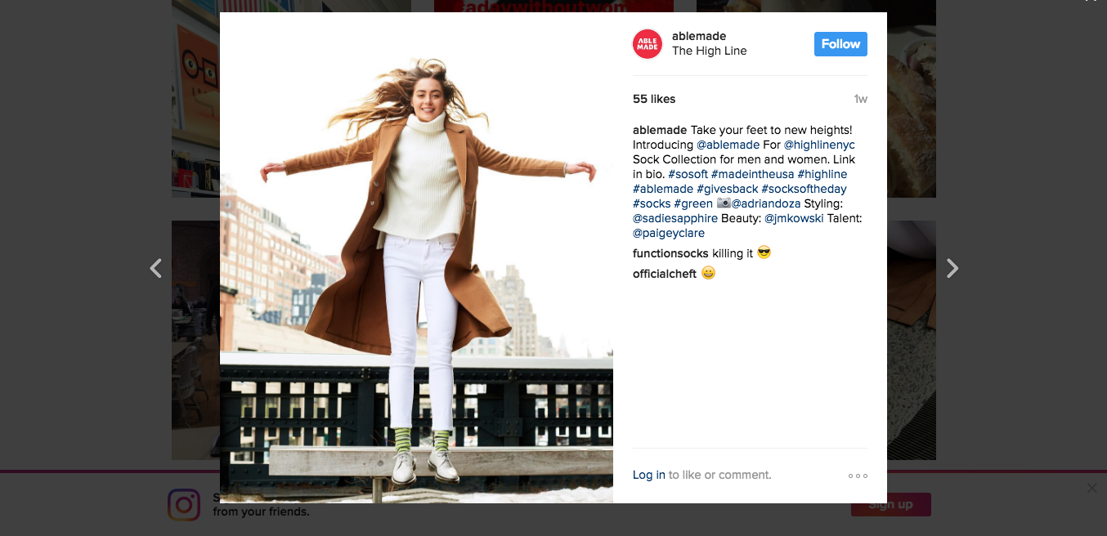The height and width of the screenshot is (536, 1107).
Task: Open the #green hashtag
Action: (x=693, y=203)
